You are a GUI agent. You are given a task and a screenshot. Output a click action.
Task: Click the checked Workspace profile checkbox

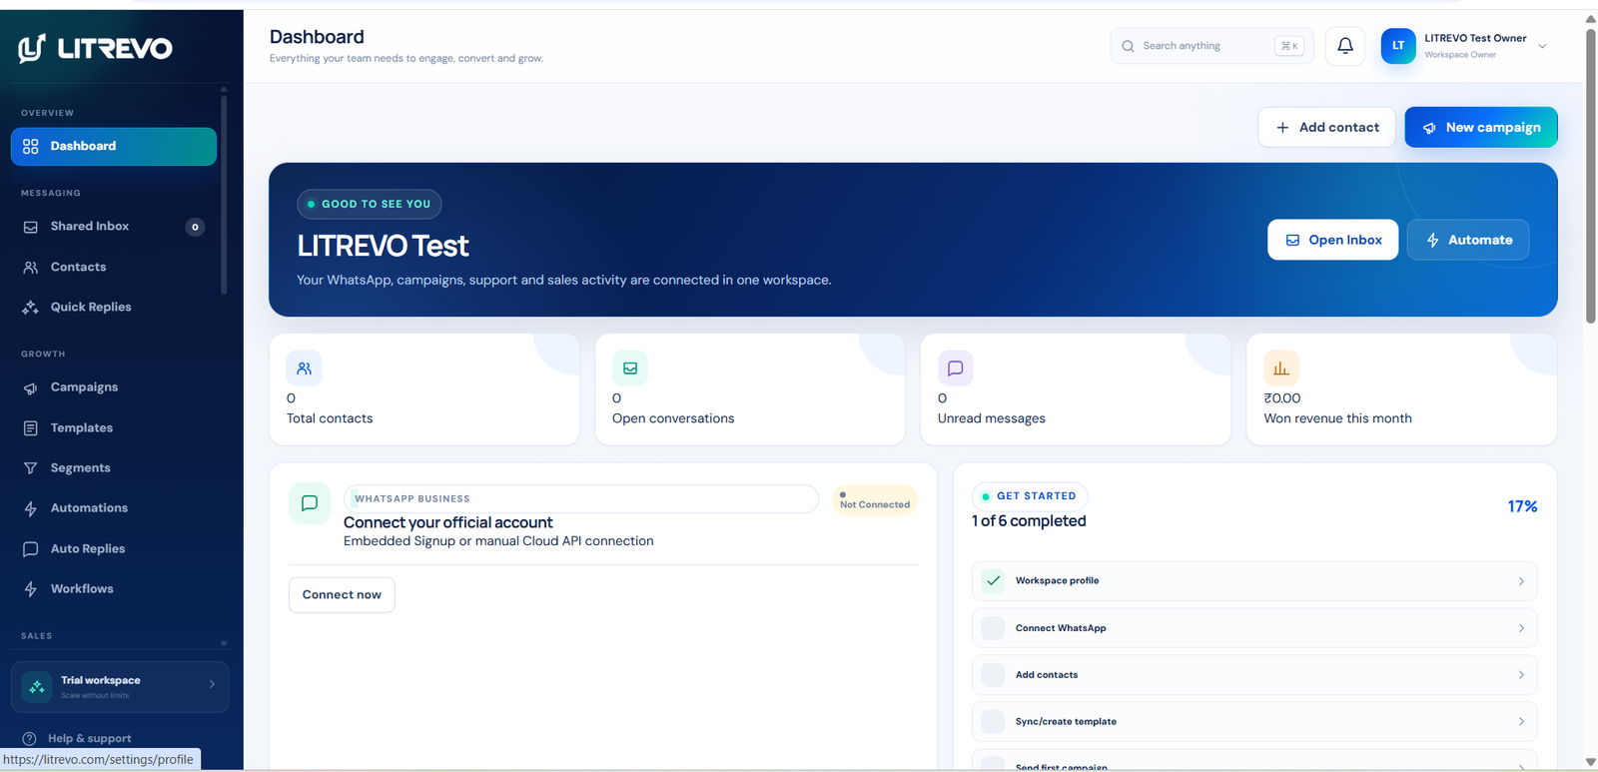(993, 580)
